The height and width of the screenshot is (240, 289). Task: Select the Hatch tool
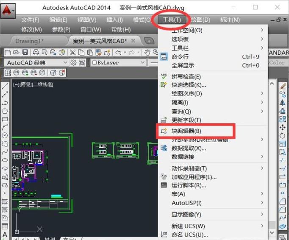pyautogui.click(x=5, y=201)
